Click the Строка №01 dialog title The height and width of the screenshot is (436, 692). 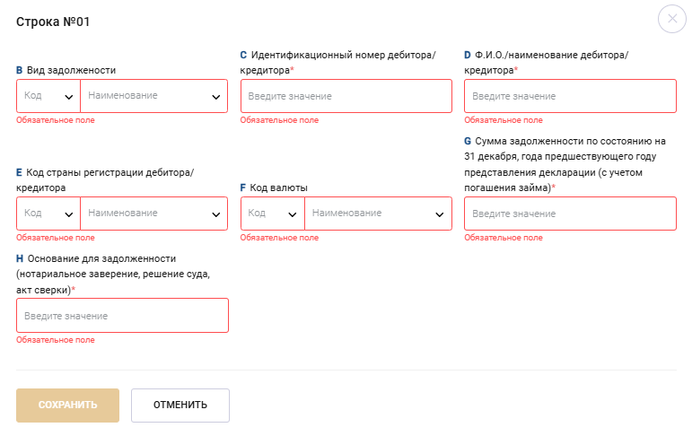[x=53, y=22]
